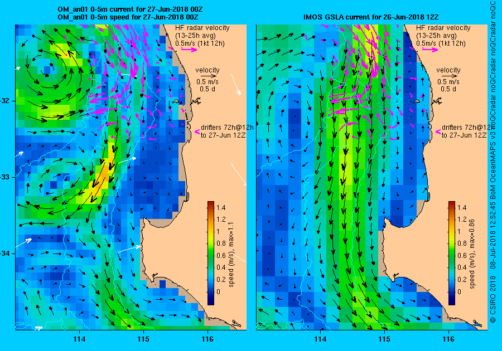The width and height of the screenshot is (502, 351).
Task: Click '0.5m/s (1kt 12h)' in left map
Action: click(x=200, y=43)
